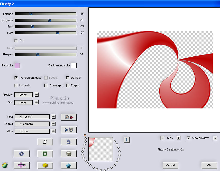
Task: Enable the Edges checkbox
Action: click(x=68, y=86)
